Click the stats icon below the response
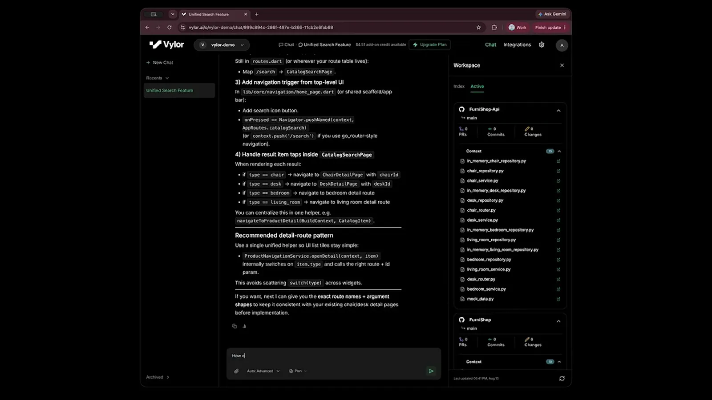 (x=244, y=326)
